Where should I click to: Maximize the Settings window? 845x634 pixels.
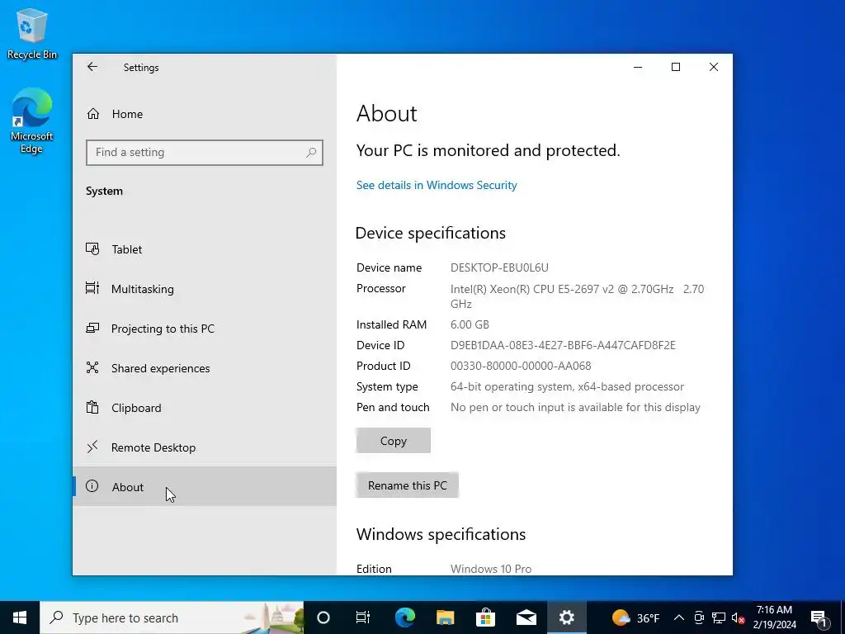click(676, 67)
